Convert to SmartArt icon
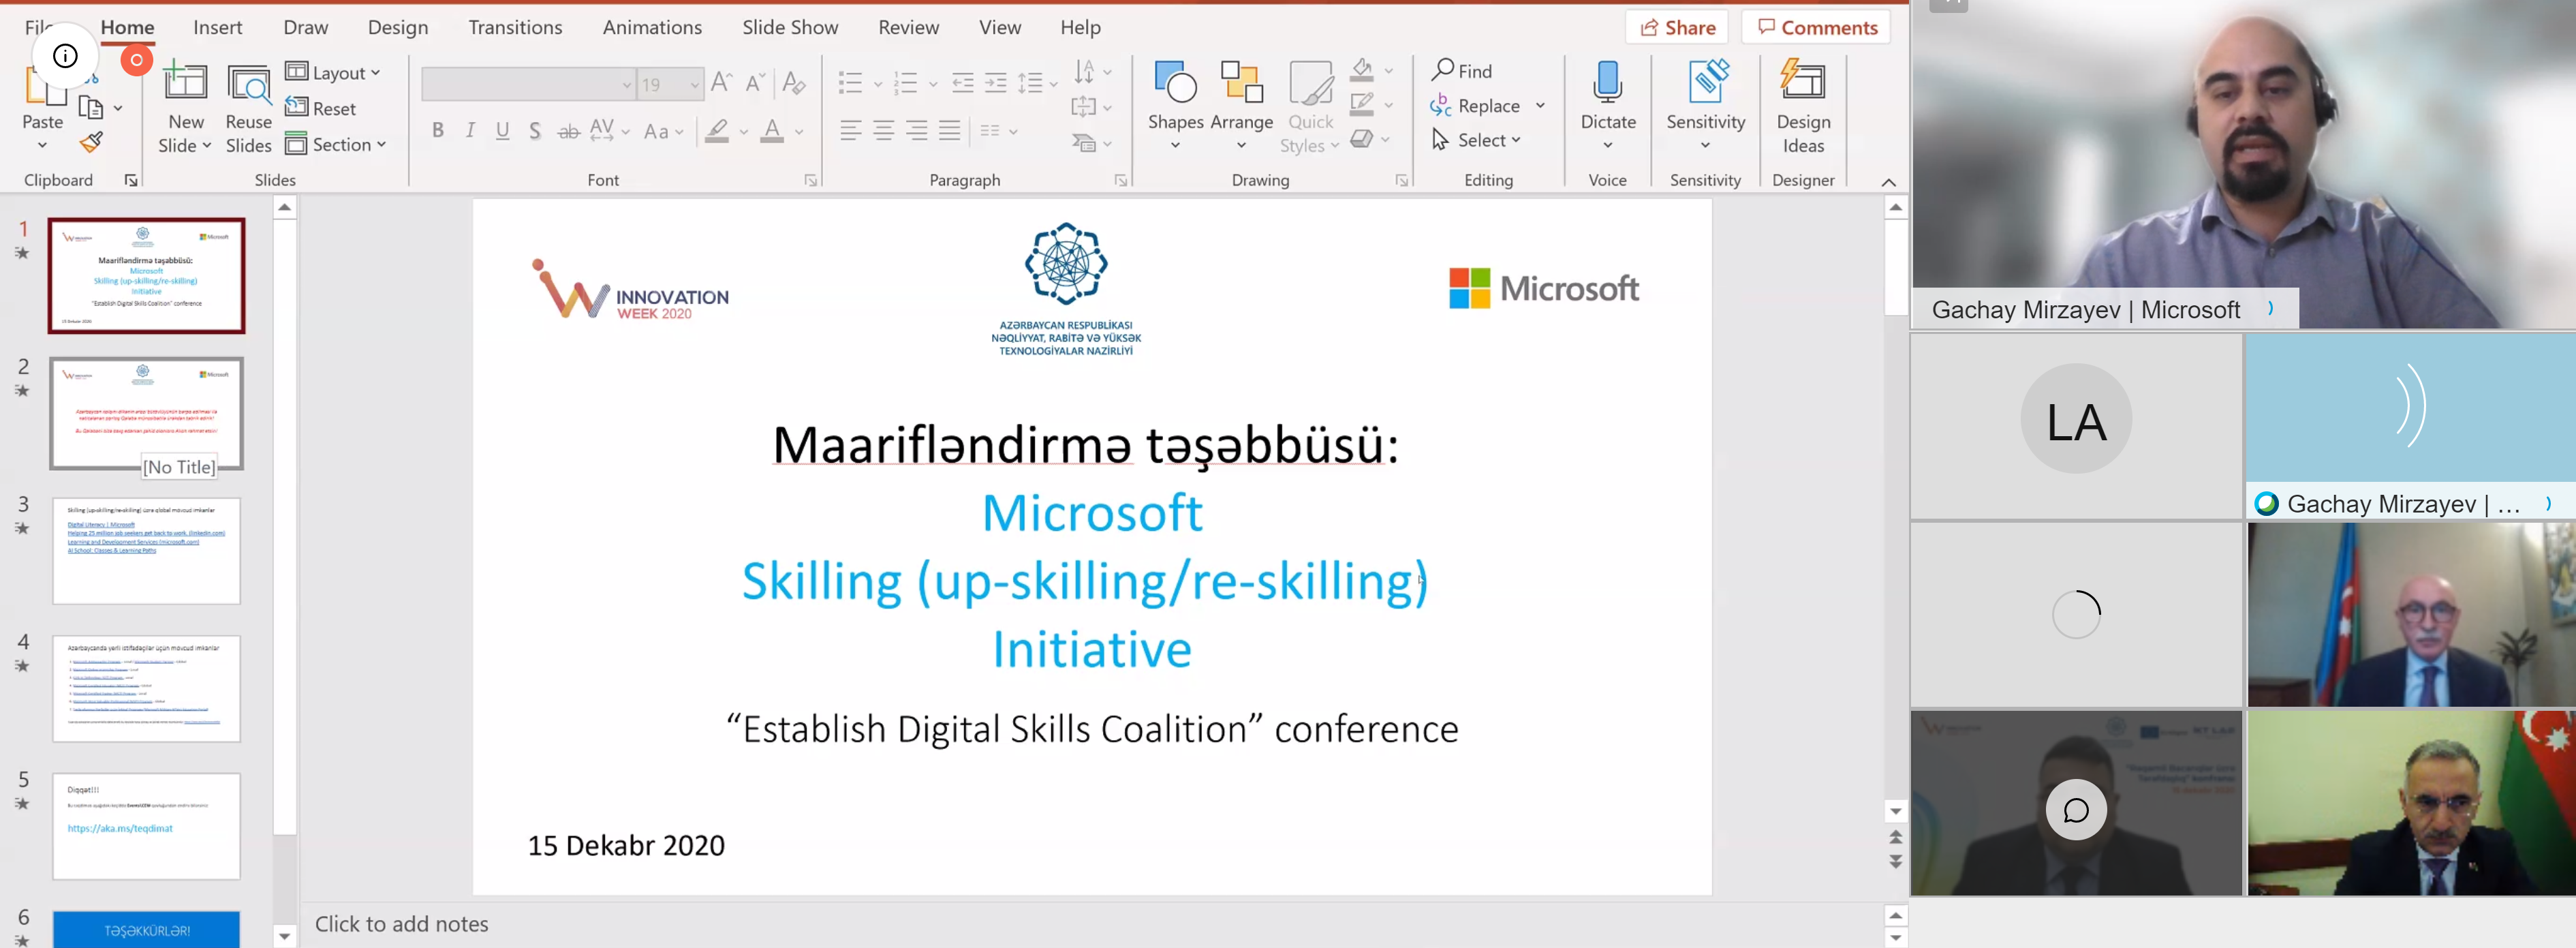Screen dimensions: 2576x948 point(1091,144)
